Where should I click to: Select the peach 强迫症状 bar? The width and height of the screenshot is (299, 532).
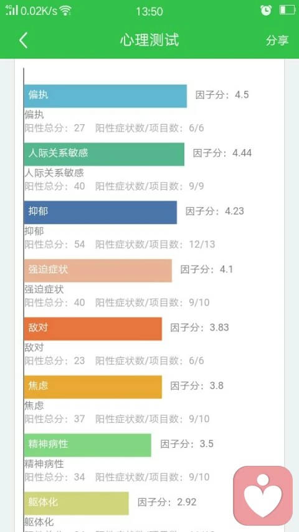point(98,271)
